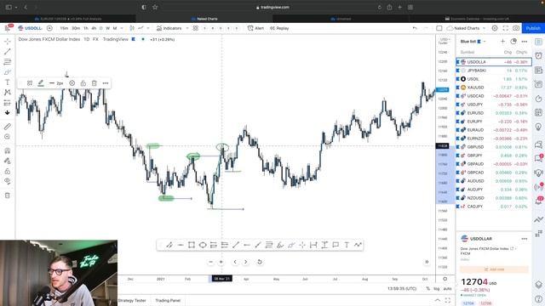Image resolution: width=545 pixels, height=306 pixels.
Task: Open the Indicators dialog
Action: [x=169, y=28]
